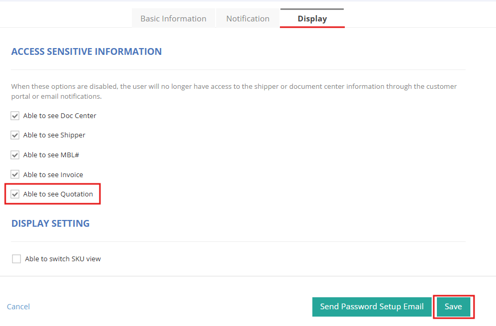Click the Able to switch SKU view label
Screen dimensions: 496x326
click(x=62, y=259)
